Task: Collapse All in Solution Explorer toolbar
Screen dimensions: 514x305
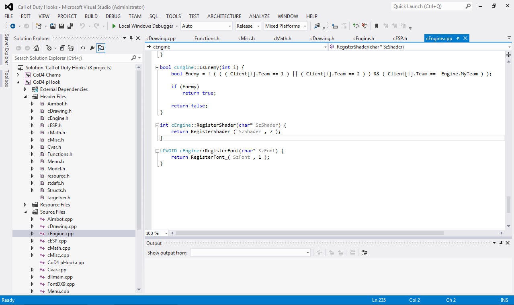Action: pos(62,48)
